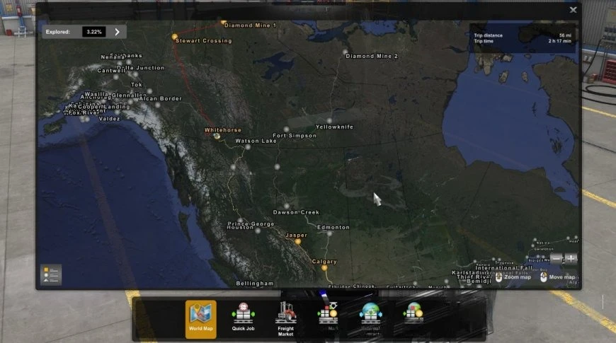Click the Glennallen label
Image resolution: width=616 pixels, height=343 pixels.
tap(129, 95)
